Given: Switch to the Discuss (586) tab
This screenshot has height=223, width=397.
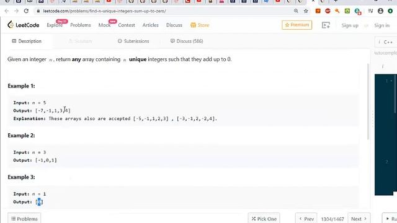Looking at the screenshot, I should pos(187,41).
